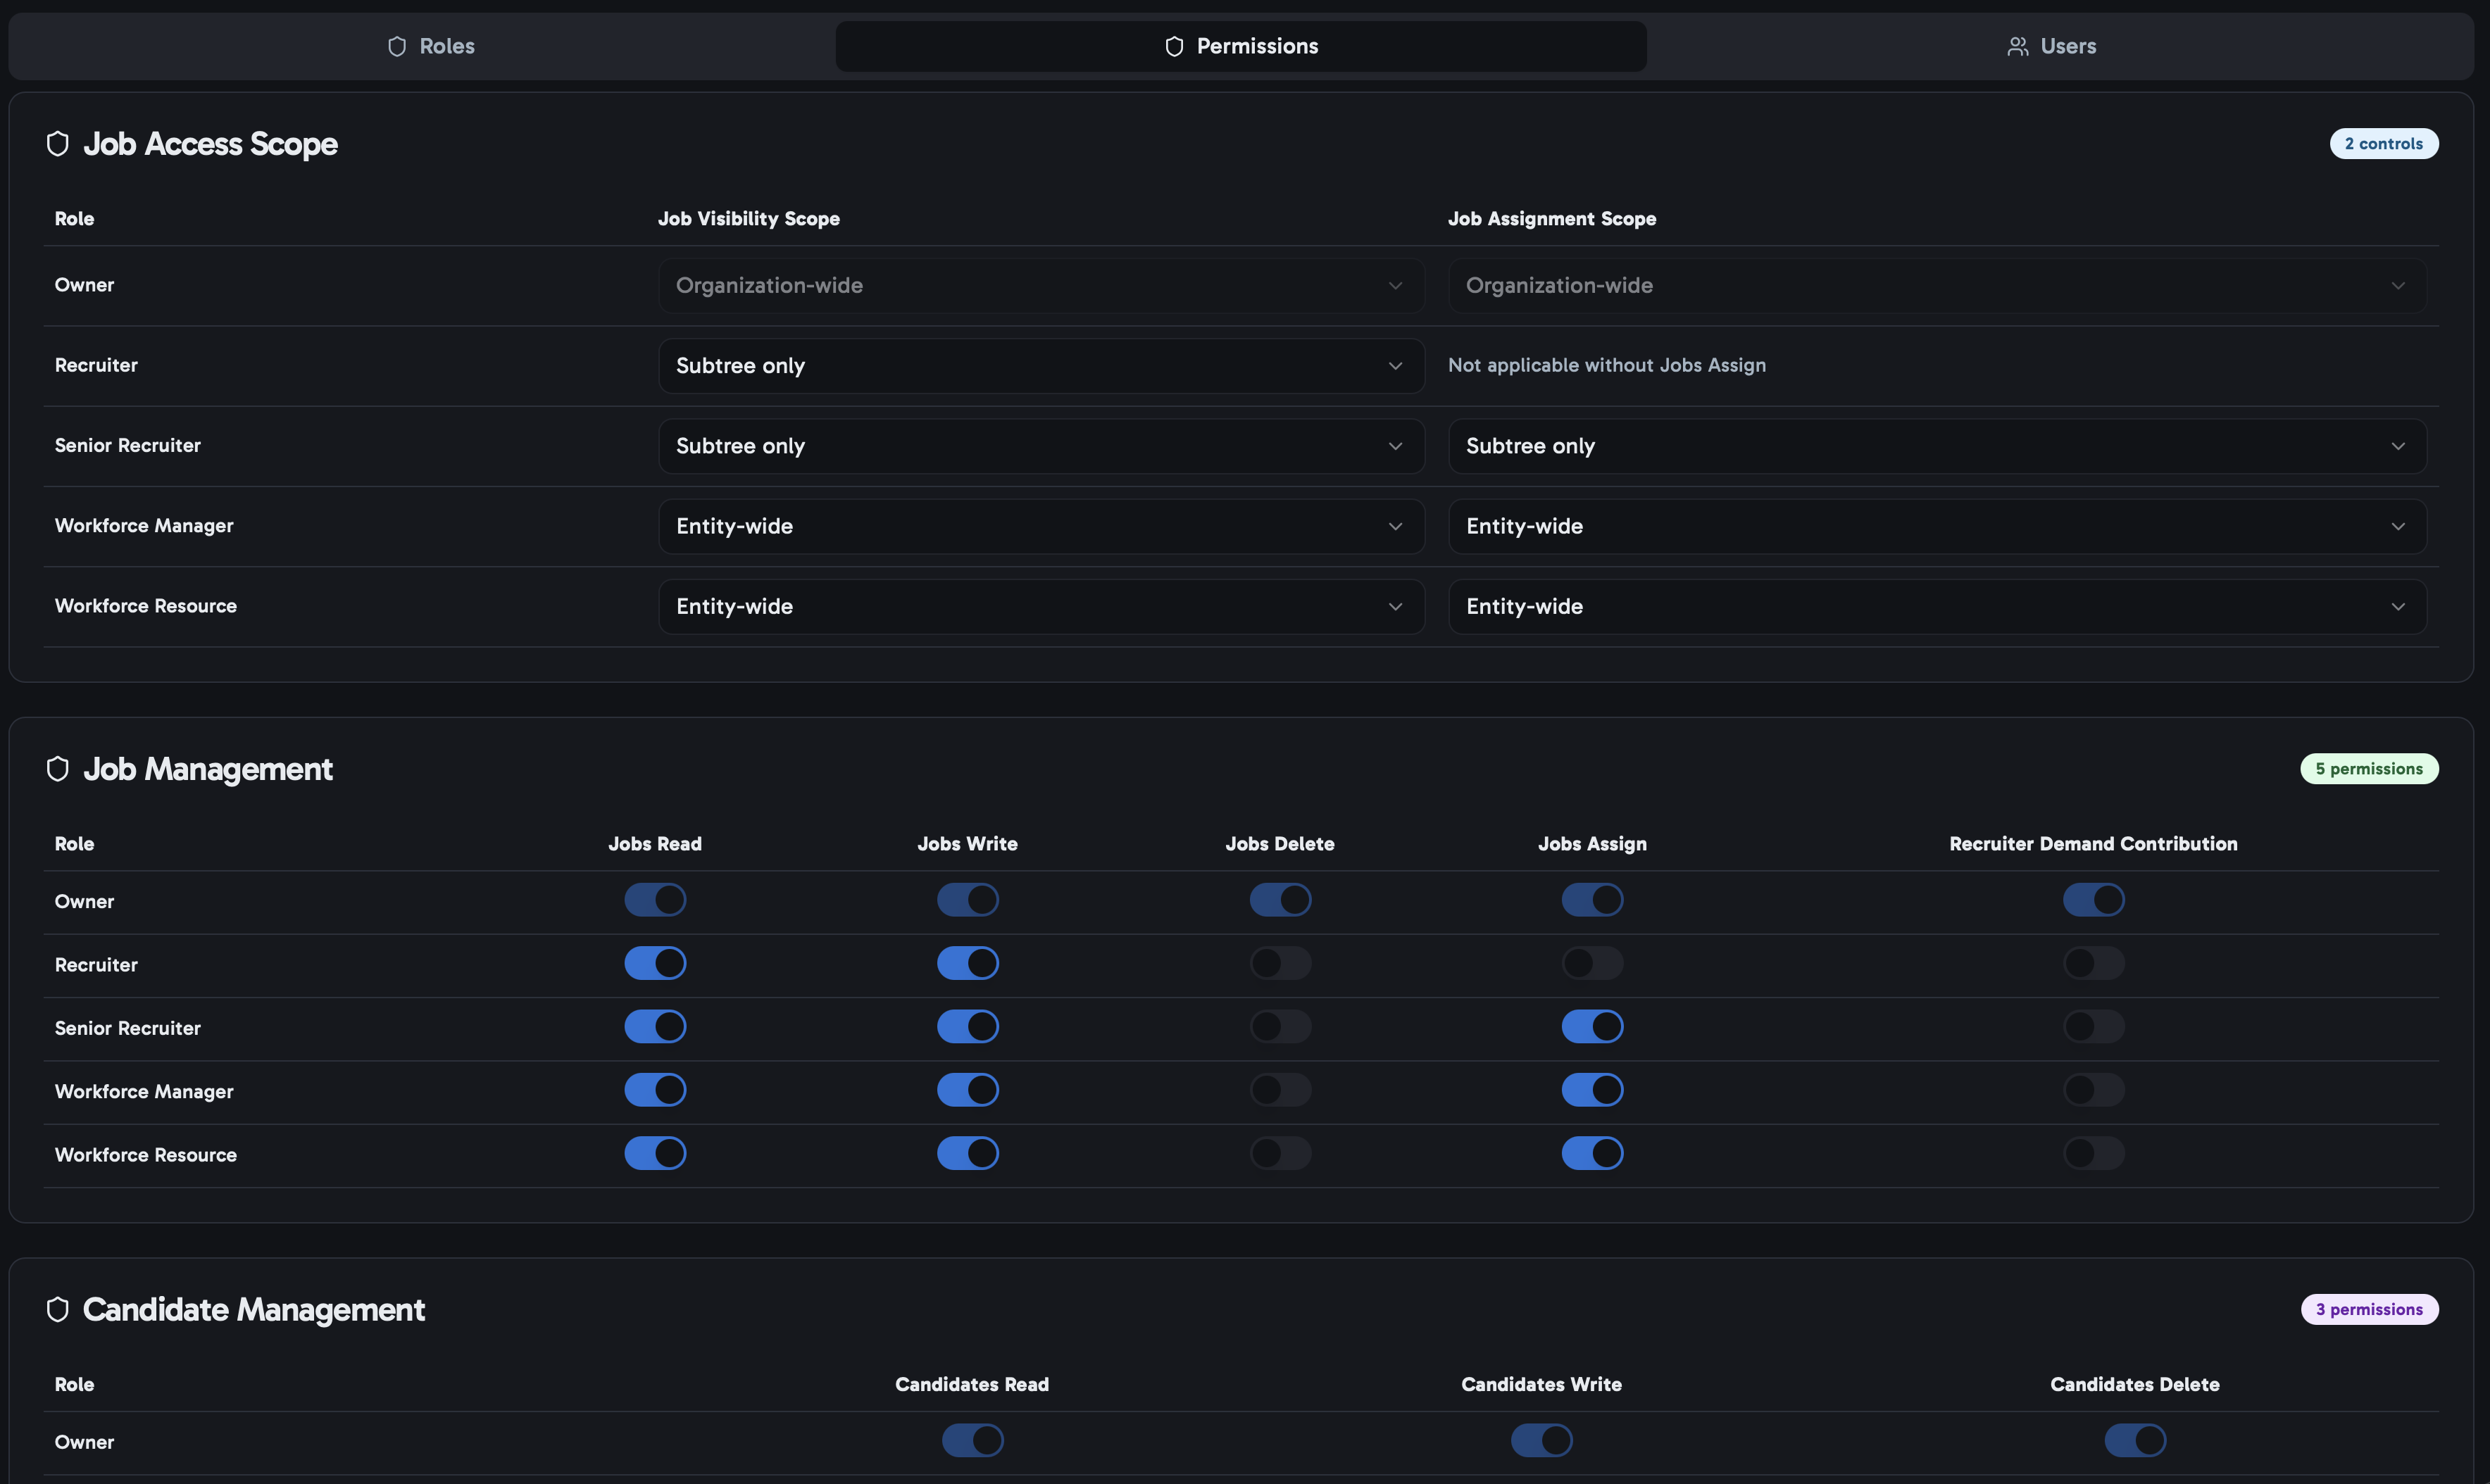Click the shield icon in Permissions tab
Viewport: 2490px width, 1484px height.
[1175, 46]
